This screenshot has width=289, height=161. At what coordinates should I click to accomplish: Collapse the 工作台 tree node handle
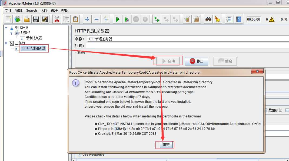point(6,43)
